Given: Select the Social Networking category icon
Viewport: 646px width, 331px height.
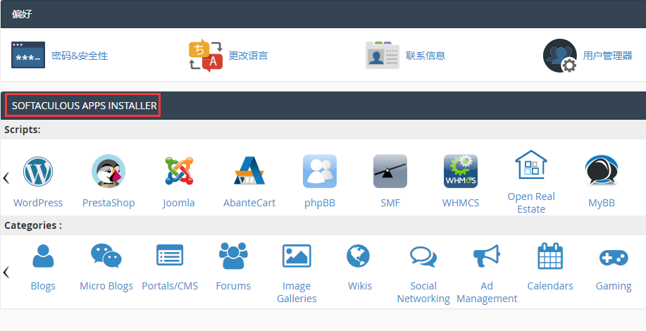Looking at the screenshot, I should 423,256.
